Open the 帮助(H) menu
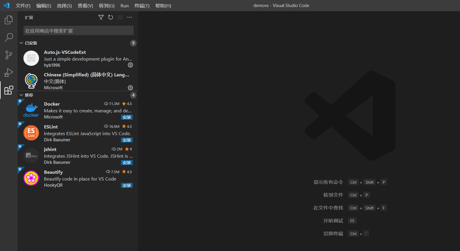The image size is (460, 251). pos(163,6)
